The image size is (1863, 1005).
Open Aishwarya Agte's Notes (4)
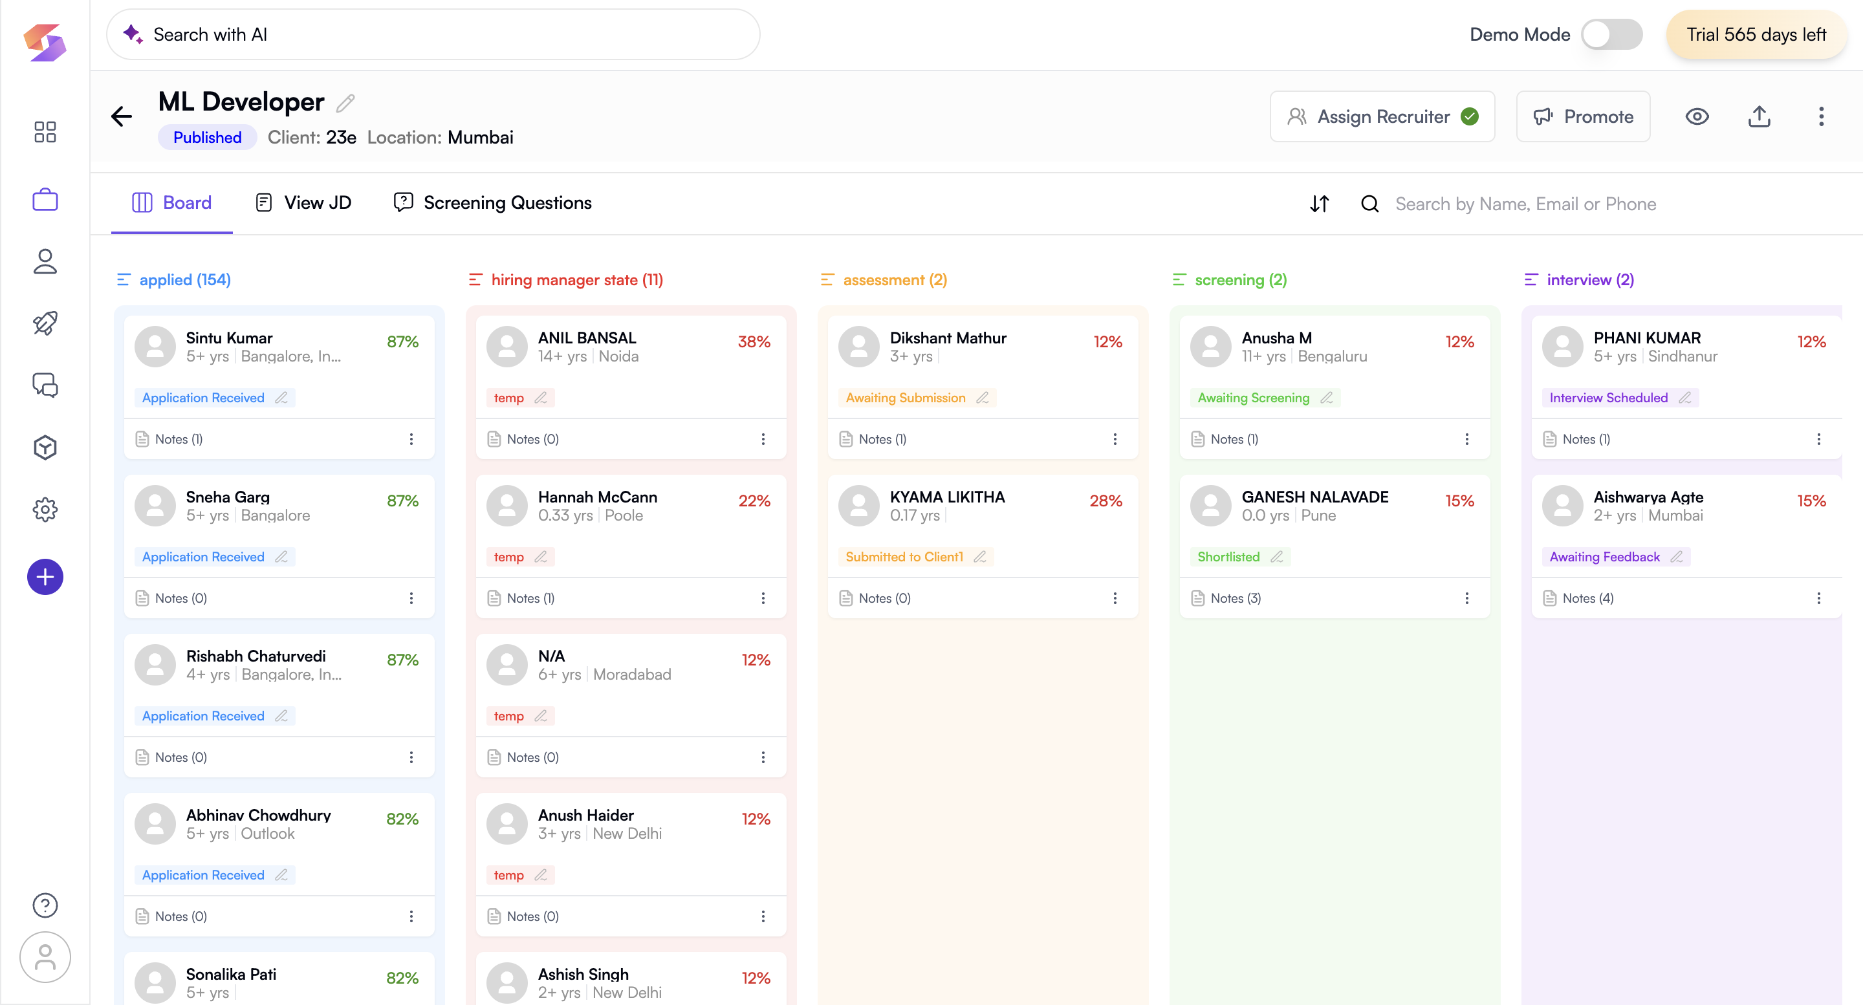point(1578,598)
